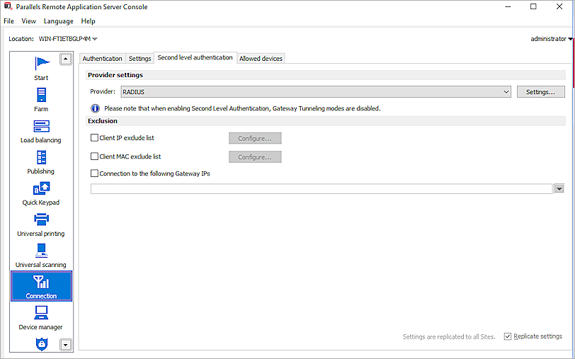Screen dimensions: 575x359
Task: Click Configure... for Client MAC exclude list
Action: coord(255,157)
